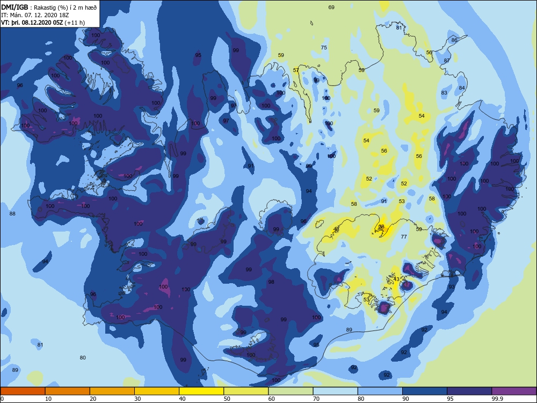Pick the pale green 60–70 legend swatch
This screenshot has height=403, width=537.
[x=291, y=391]
